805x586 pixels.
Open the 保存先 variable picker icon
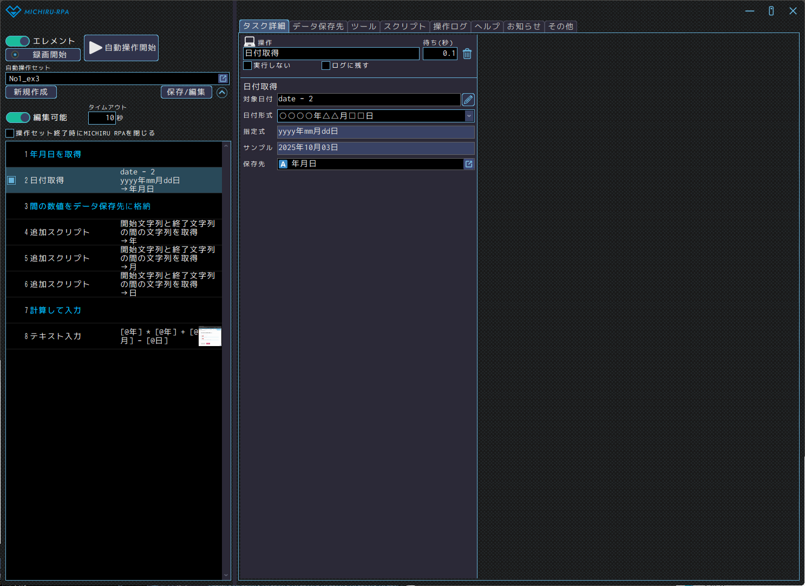(469, 164)
